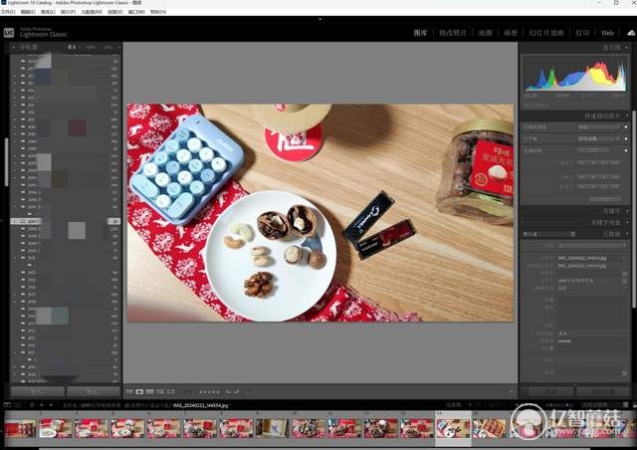Click the Lrc logo identity plate
This screenshot has width=637, height=450.
pos(9,33)
